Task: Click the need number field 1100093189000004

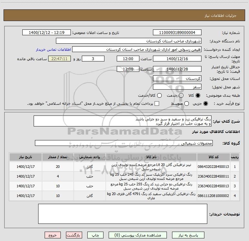Action: [x=177, y=32]
